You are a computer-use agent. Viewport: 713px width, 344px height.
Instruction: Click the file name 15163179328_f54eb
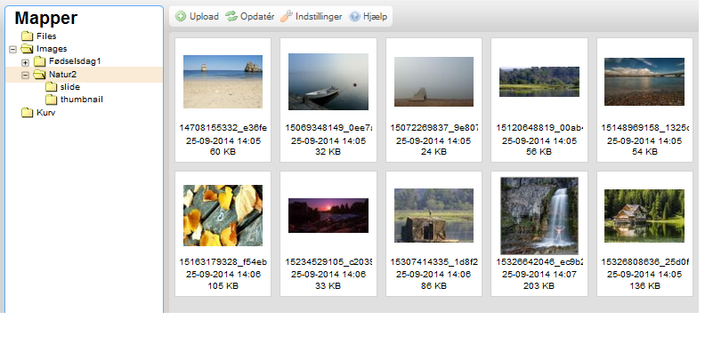[x=223, y=262]
